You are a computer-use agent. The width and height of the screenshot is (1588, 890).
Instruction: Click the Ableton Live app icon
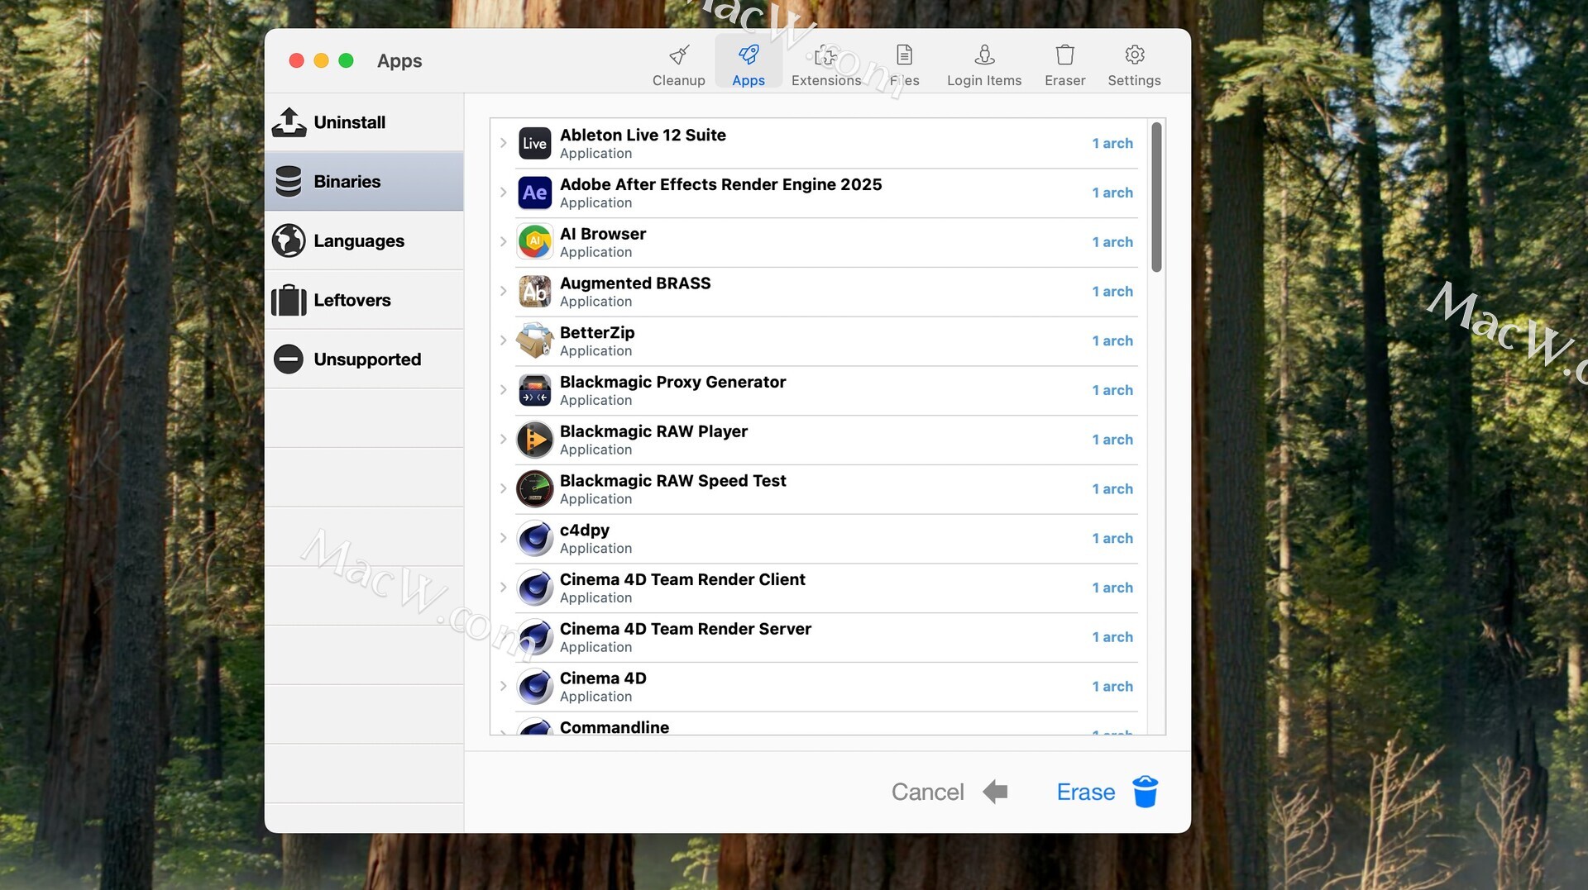click(x=535, y=144)
